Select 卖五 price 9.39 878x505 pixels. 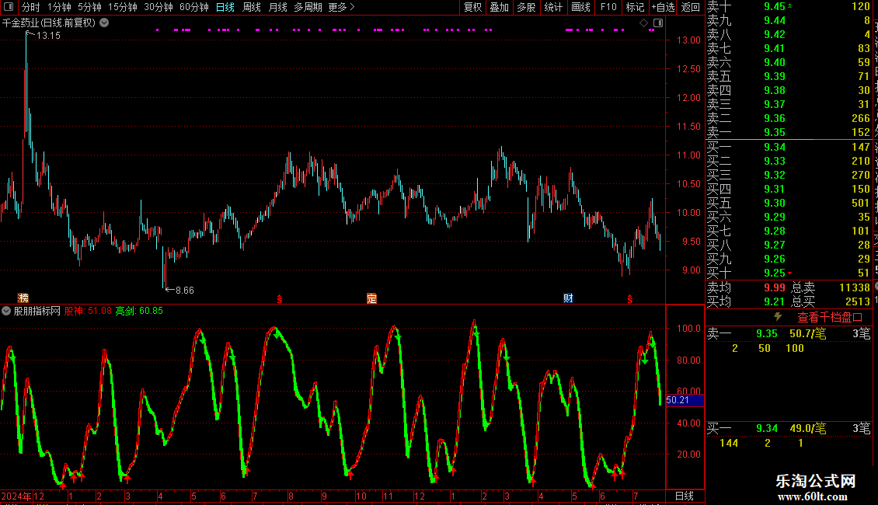tap(775, 77)
